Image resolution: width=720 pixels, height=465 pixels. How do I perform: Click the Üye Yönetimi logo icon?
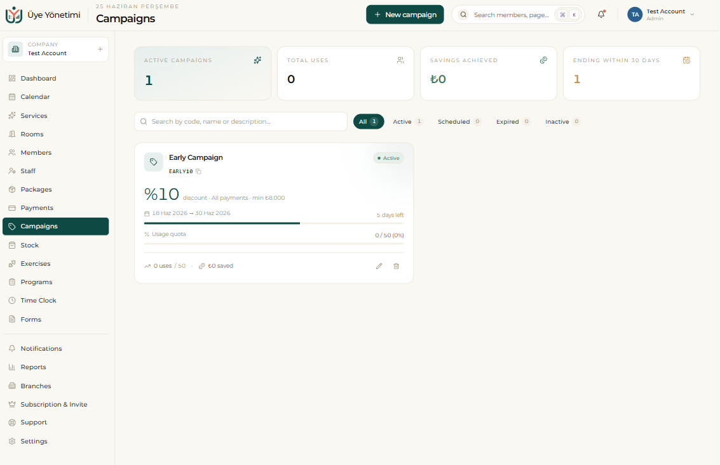(x=14, y=15)
